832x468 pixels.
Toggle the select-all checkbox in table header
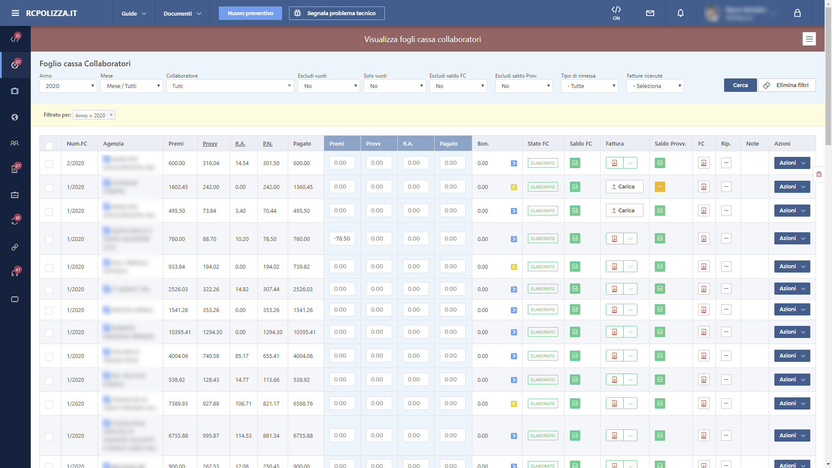pos(49,146)
